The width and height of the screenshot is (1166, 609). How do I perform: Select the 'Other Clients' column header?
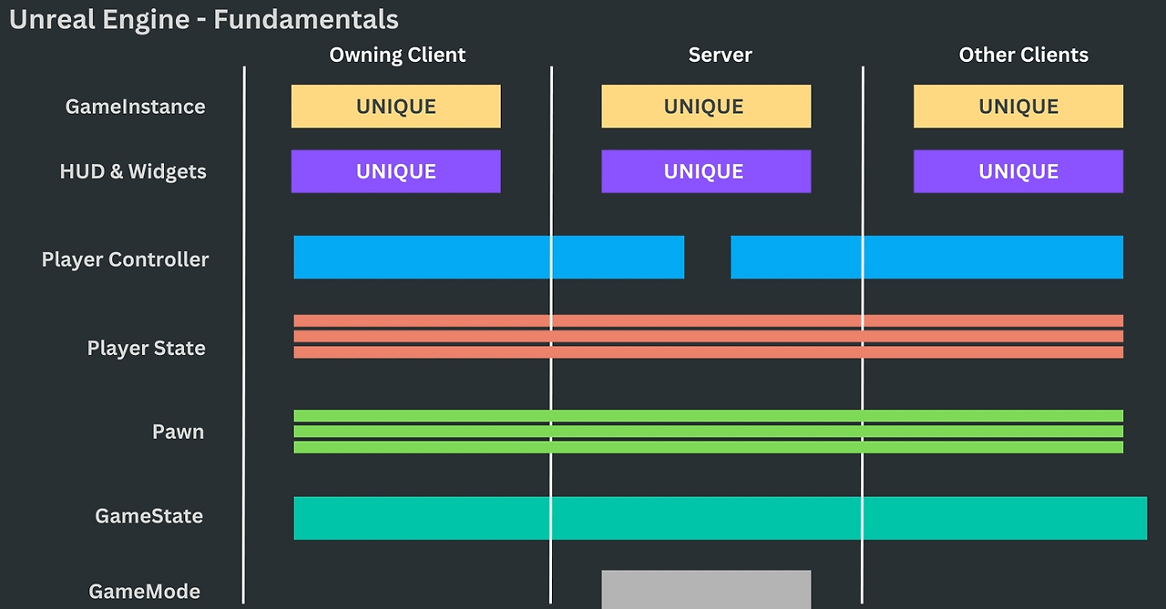tap(1023, 55)
